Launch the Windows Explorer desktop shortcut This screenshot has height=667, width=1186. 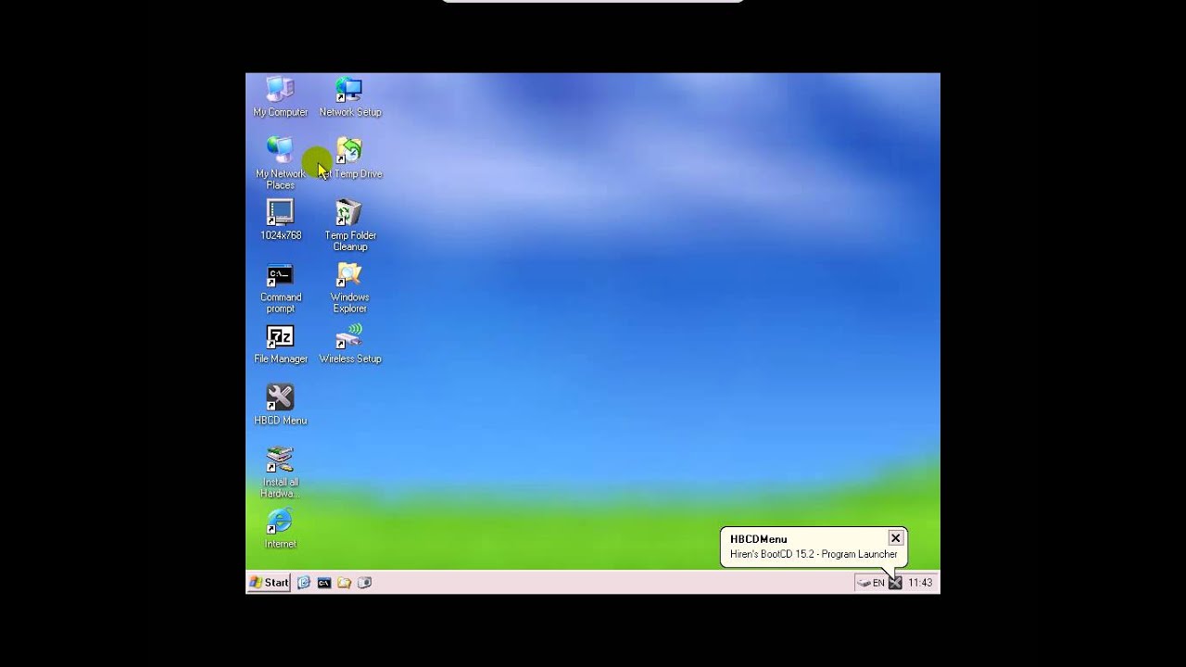349,287
